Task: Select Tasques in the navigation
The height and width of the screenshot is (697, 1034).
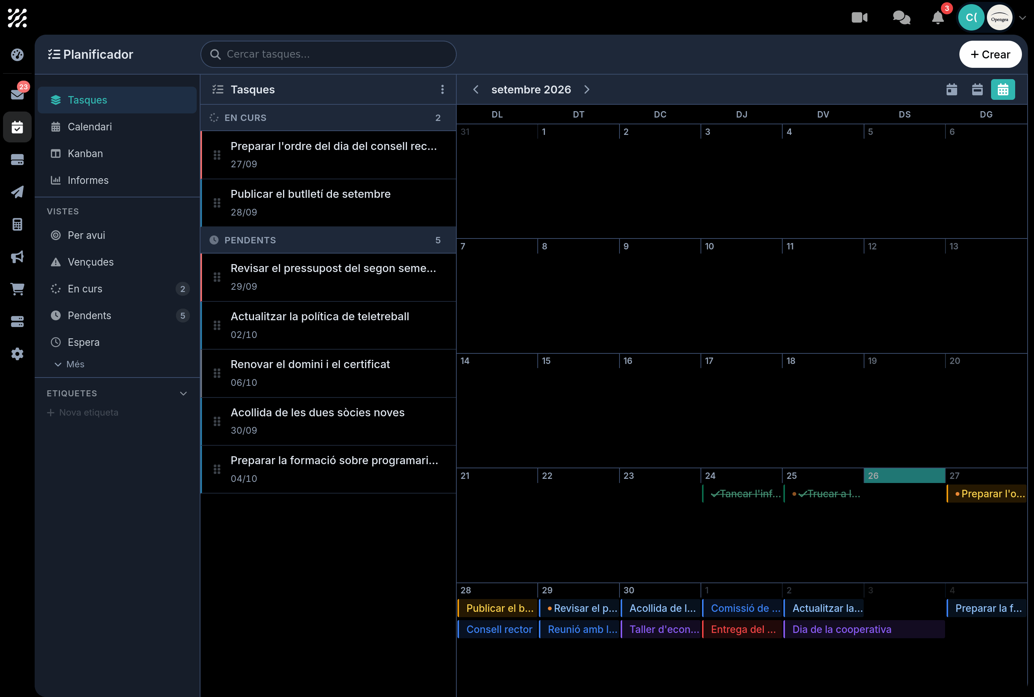Action: (x=117, y=100)
